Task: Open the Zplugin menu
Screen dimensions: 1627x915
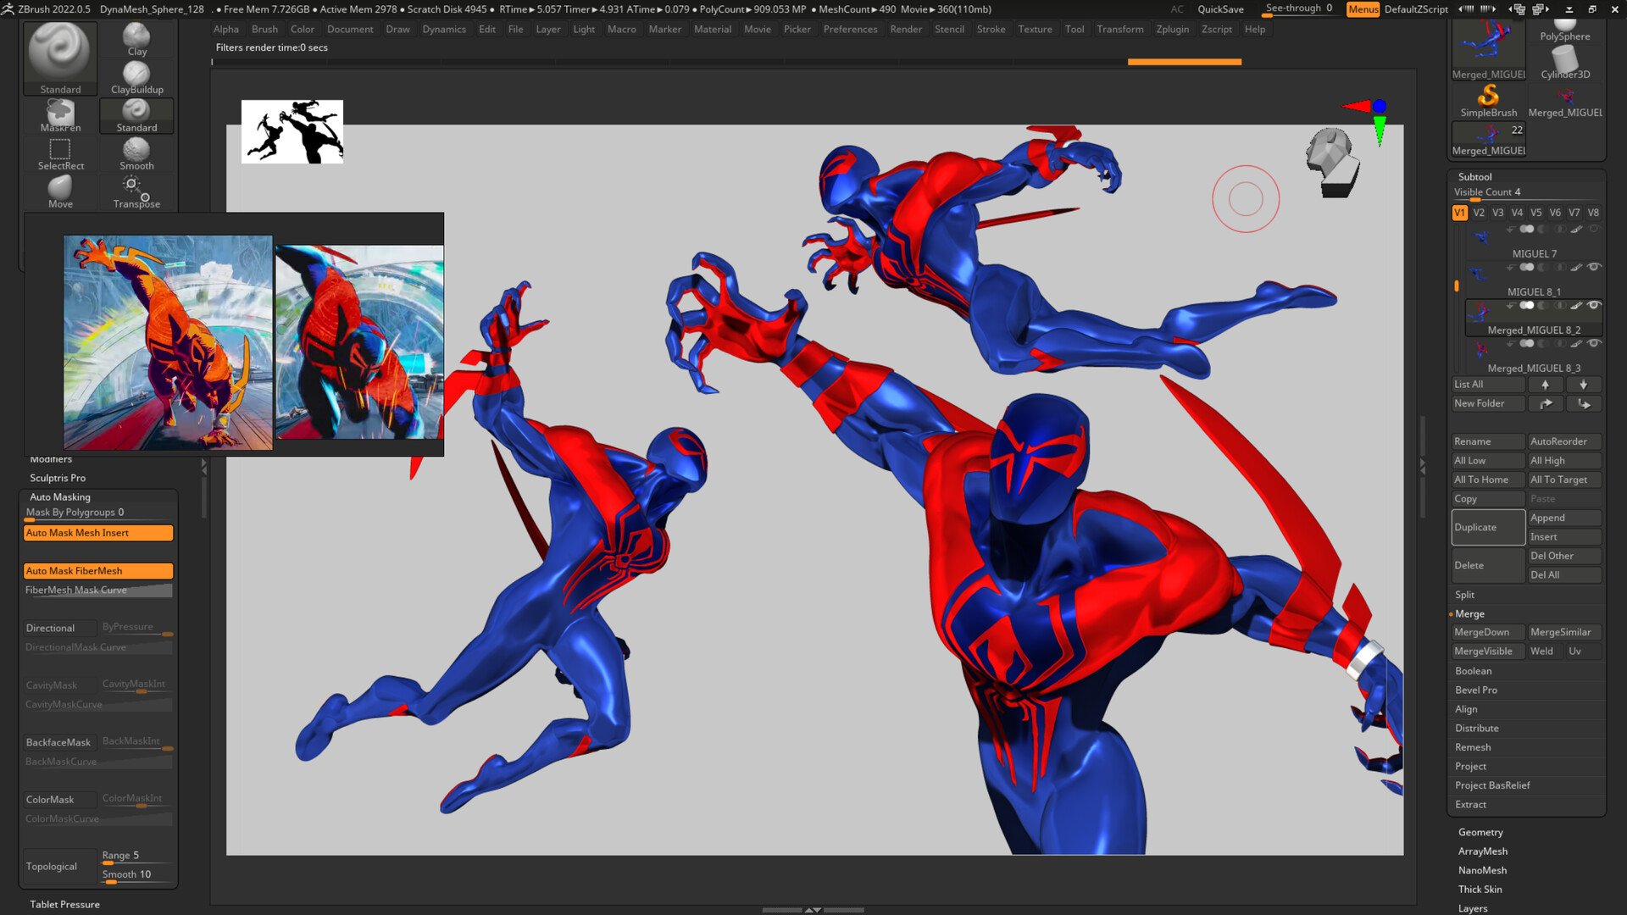Action: (1173, 29)
